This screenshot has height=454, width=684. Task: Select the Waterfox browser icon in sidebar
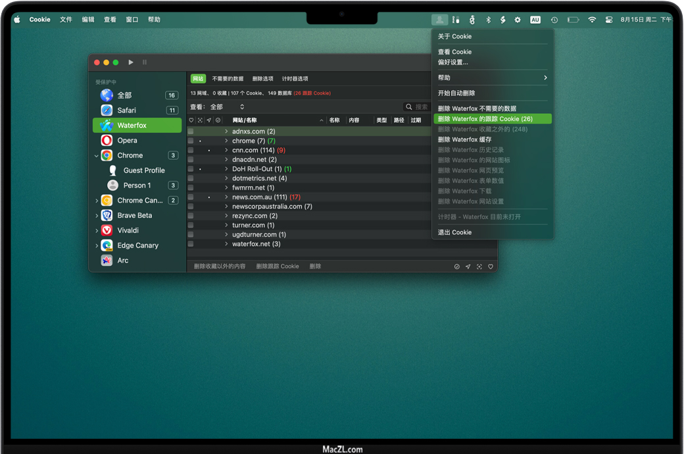tap(107, 125)
